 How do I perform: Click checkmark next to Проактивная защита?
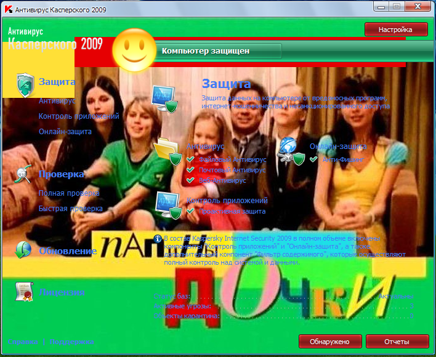(190, 211)
